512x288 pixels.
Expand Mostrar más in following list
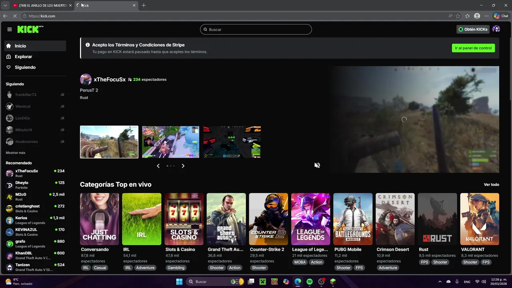[16, 153]
